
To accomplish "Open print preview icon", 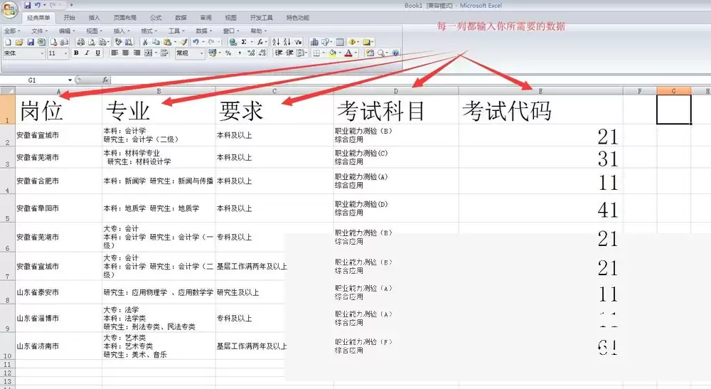I will 91,42.
